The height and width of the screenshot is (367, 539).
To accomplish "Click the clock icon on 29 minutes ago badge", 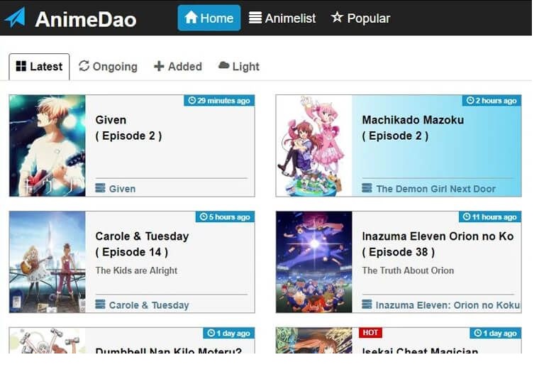I will [191, 100].
